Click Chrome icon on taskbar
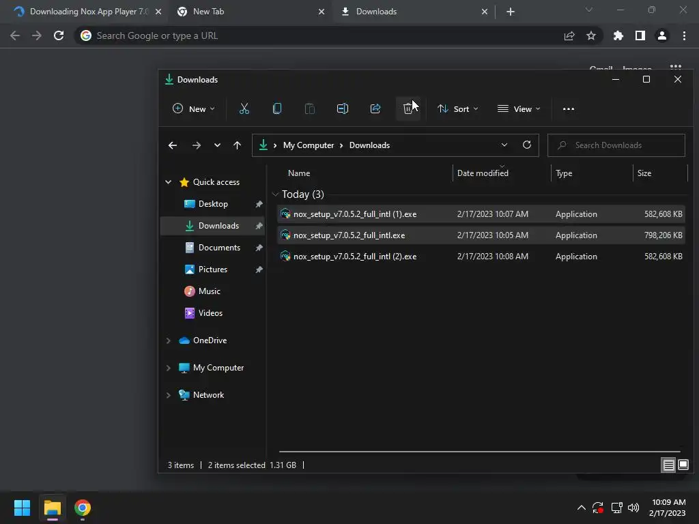Screen dimensions: 699x524 [83, 508]
